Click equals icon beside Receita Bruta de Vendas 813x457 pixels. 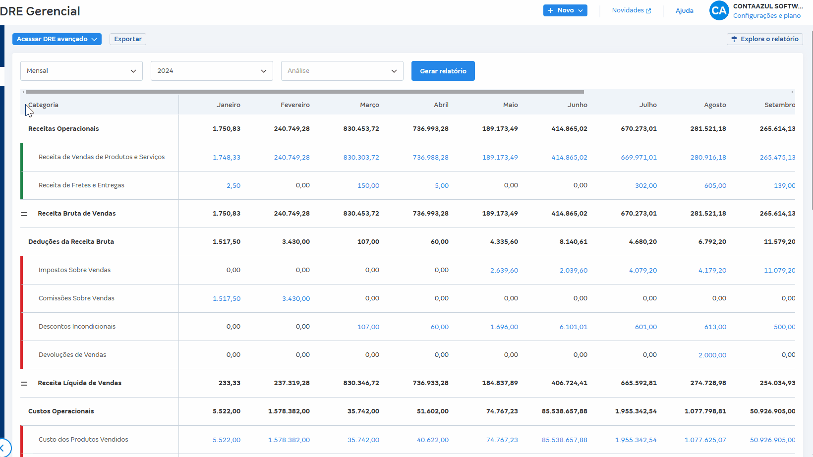coord(24,214)
